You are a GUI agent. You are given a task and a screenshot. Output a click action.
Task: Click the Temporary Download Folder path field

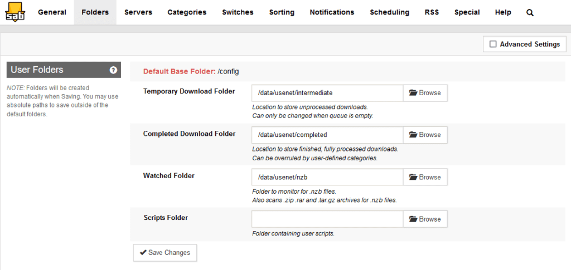(327, 93)
